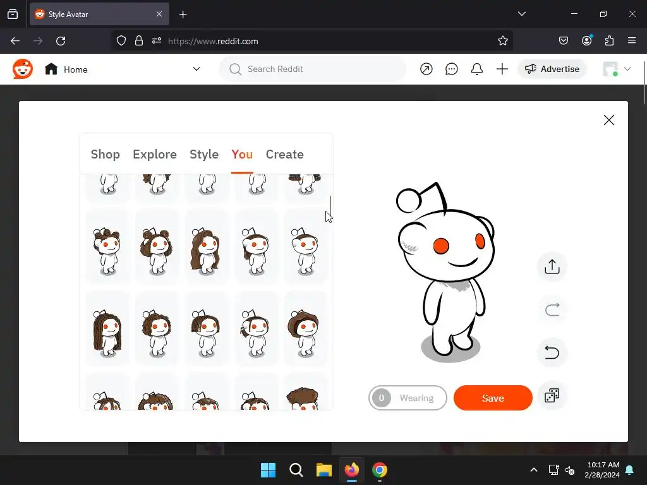Select the short braids hairstyle thumbnail

tap(207, 328)
